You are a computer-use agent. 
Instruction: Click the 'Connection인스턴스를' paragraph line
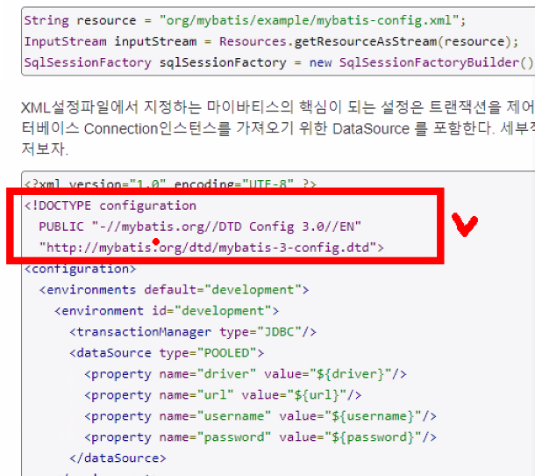click(x=278, y=129)
